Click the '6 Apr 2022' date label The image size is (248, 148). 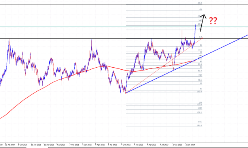(100, 144)
